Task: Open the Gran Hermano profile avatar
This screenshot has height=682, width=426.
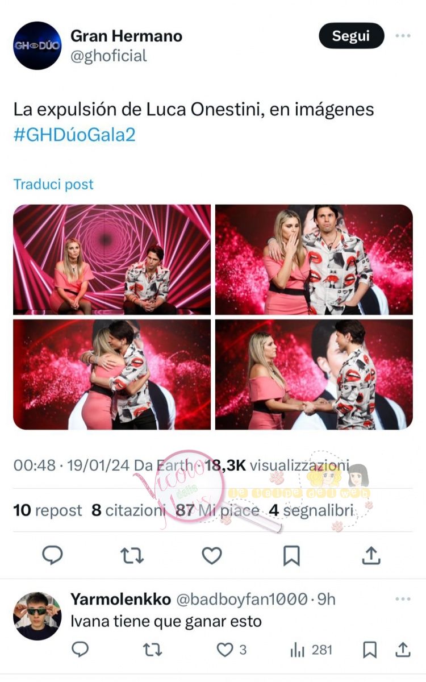Action: click(x=37, y=45)
